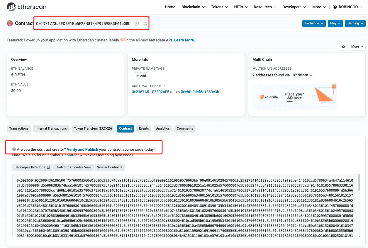Click the coinzilla Place your AD banner
The width and height of the screenshot is (368, 248).
(295, 97)
